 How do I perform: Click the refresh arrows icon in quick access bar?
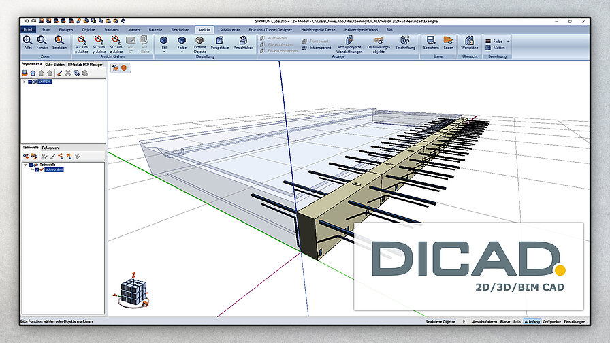pyautogui.click(x=123, y=21)
